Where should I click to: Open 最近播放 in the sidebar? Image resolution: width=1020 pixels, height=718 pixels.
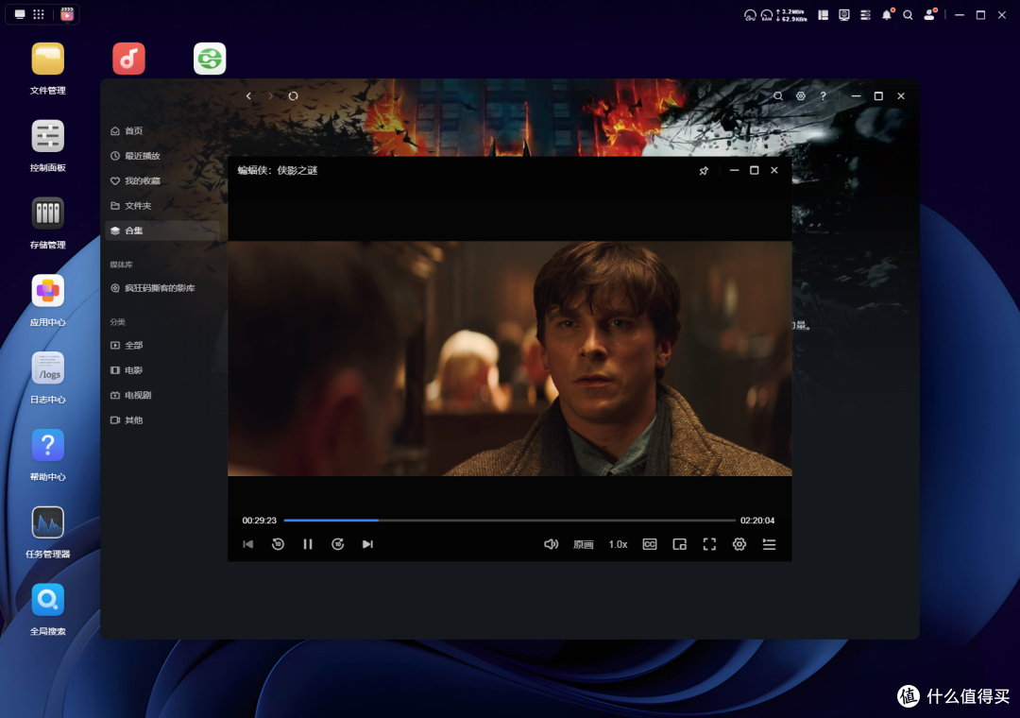tap(162, 156)
